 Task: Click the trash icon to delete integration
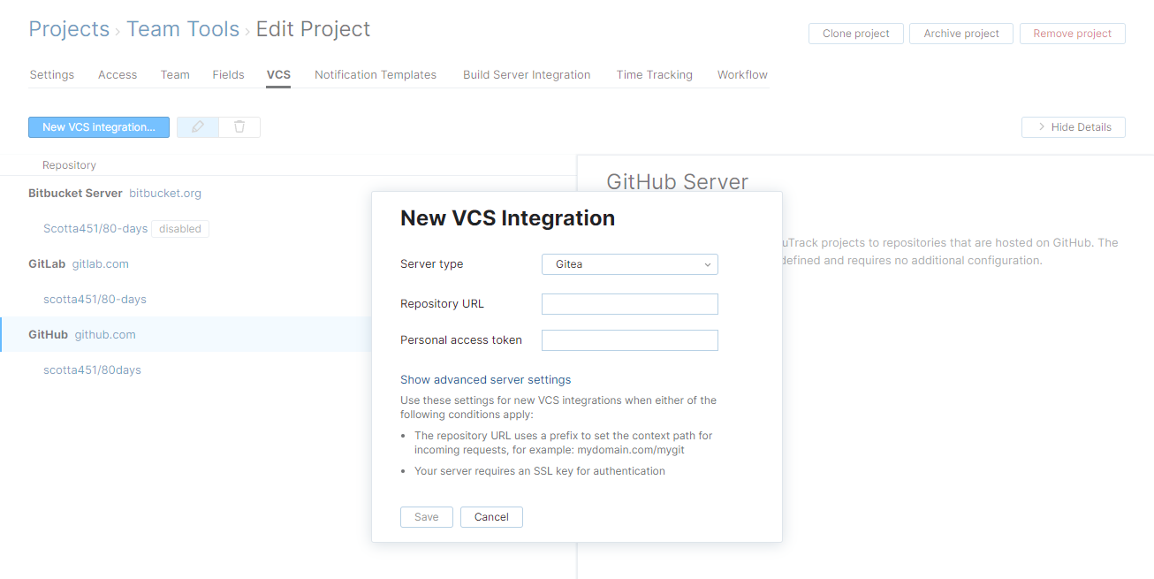pyautogui.click(x=239, y=126)
